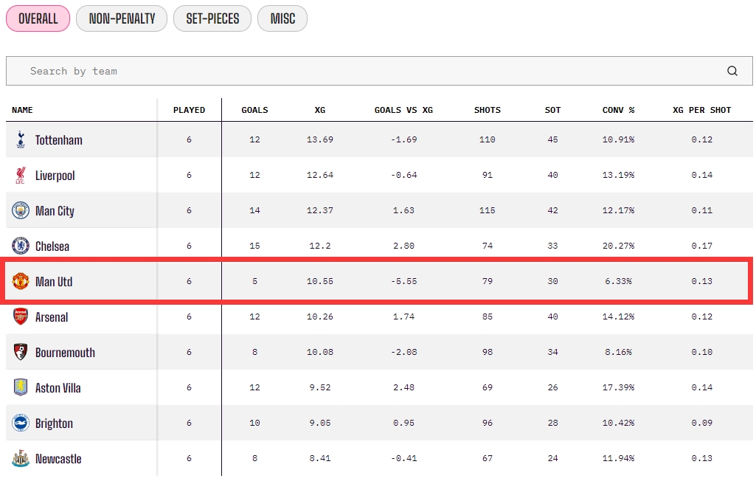756x484 pixels.
Task: Open the Newcastle team name
Action: click(58, 459)
